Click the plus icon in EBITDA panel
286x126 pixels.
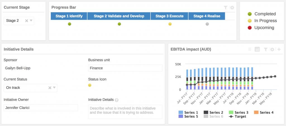tap(279, 49)
